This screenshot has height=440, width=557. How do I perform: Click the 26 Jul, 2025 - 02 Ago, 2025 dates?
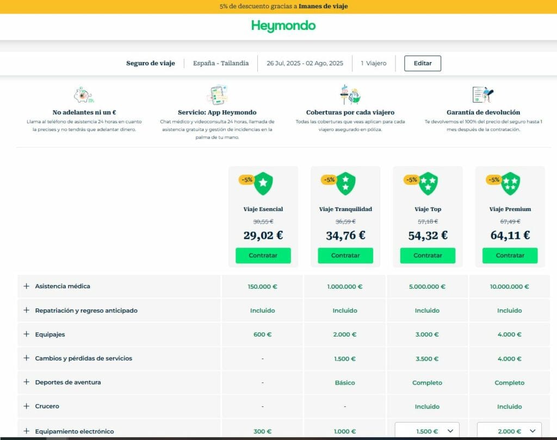305,63
